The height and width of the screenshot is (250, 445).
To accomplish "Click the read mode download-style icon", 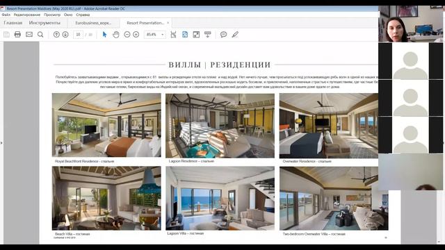I will (x=208, y=35).
